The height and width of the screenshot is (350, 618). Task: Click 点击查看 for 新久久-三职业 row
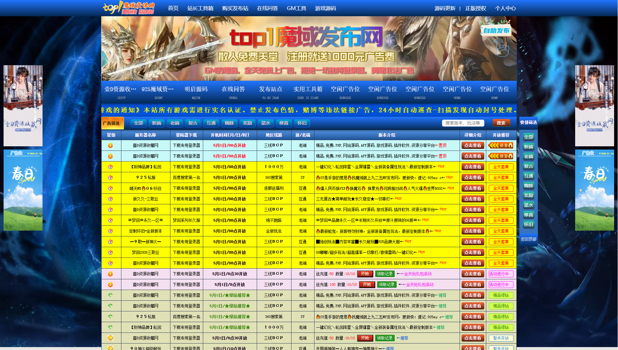(473, 199)
